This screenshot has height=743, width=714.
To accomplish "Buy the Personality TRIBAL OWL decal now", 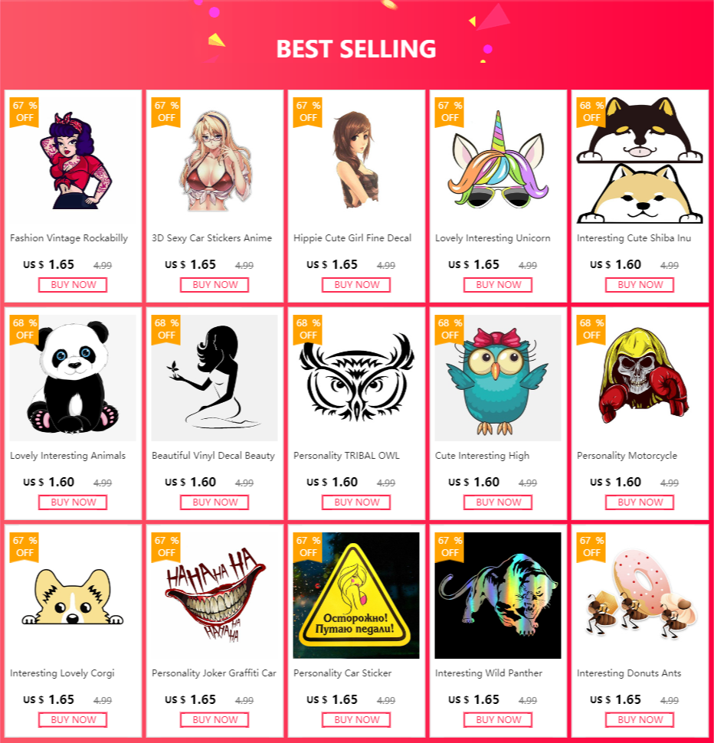I will 356,502.
